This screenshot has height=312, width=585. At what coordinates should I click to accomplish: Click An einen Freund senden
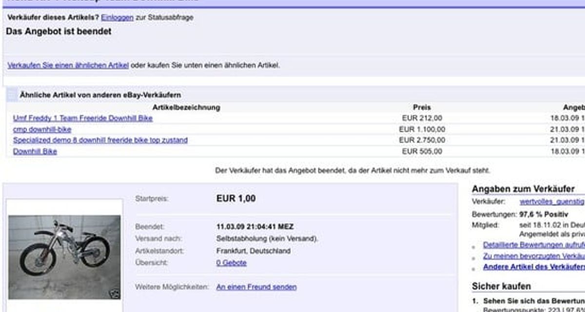[256, 287]
